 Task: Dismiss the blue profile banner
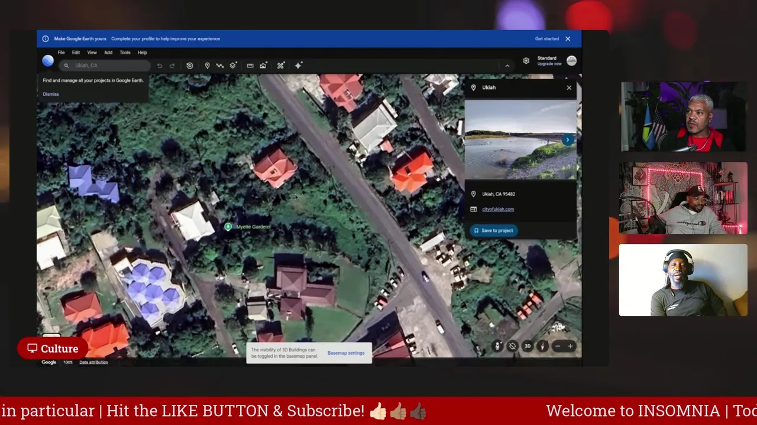tap(568, 39)
